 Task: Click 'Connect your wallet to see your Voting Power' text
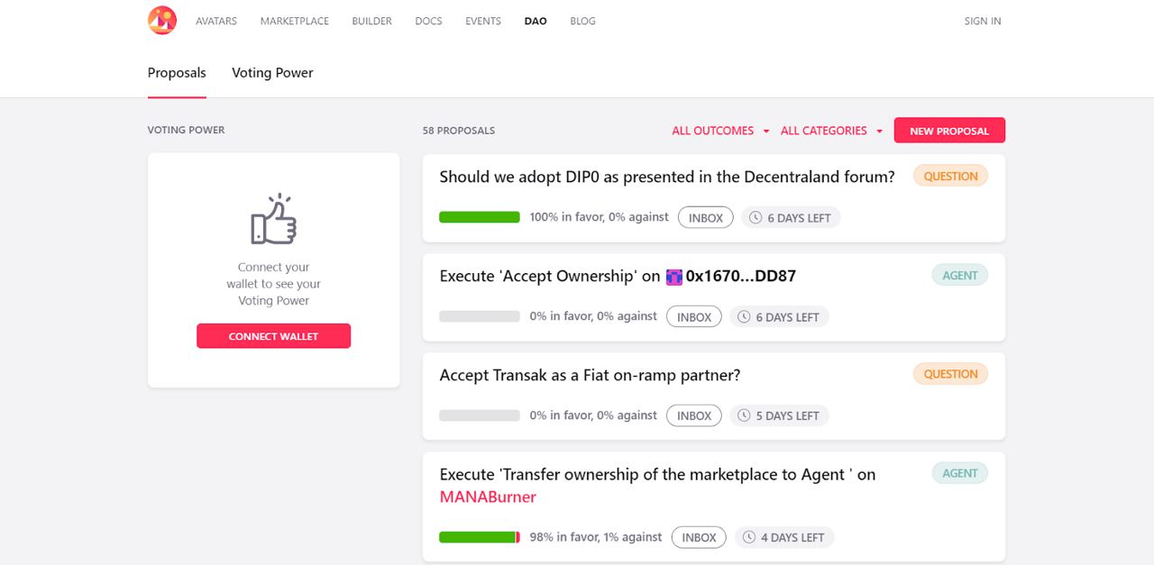[x=273, y=284]
